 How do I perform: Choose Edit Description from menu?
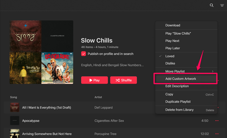point(177,86)
